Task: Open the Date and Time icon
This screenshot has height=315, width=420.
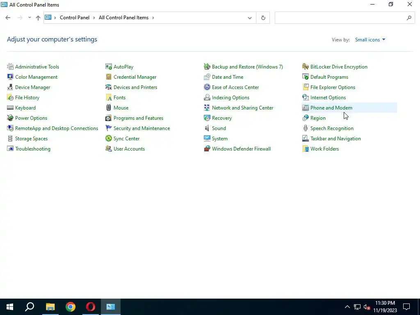Action: click(x=207, y=77)
